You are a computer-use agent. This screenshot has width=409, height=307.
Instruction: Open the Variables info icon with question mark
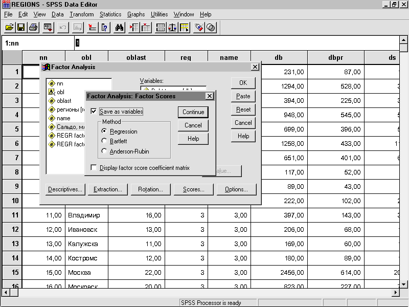point(104,28)
